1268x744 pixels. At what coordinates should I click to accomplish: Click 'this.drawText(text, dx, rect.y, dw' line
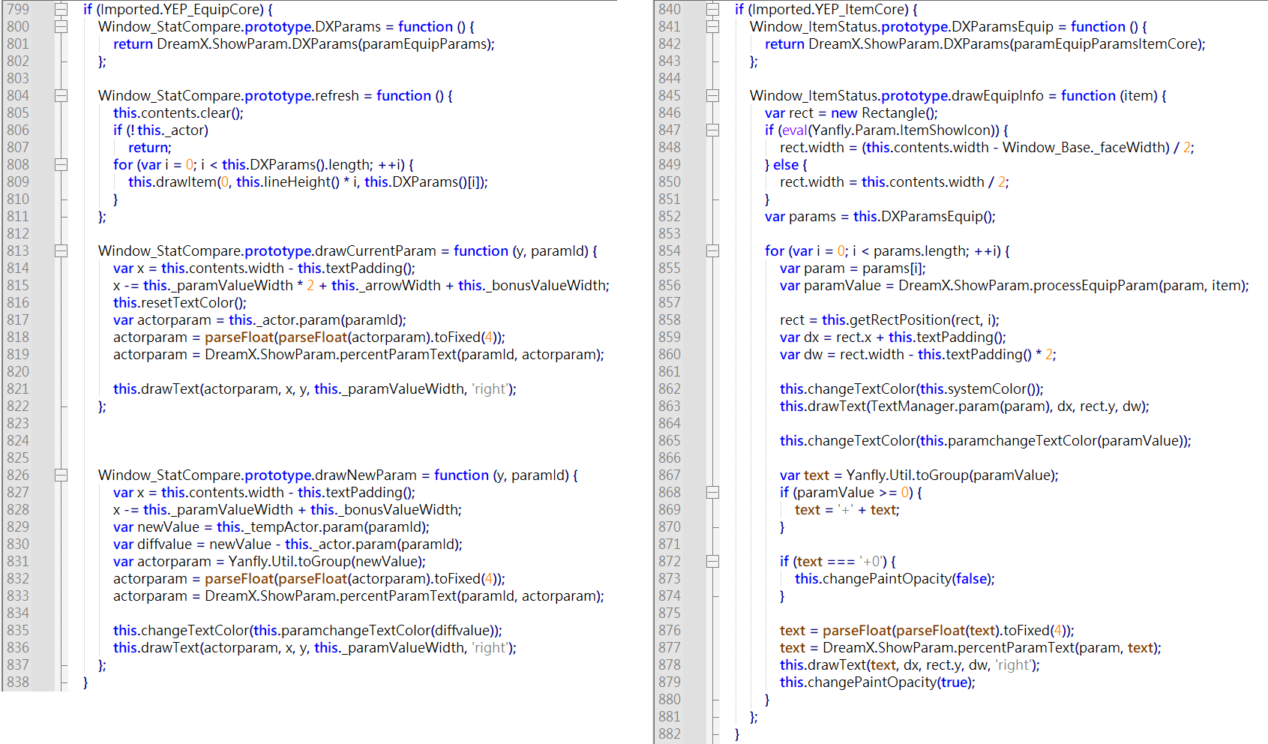pyautogui.click(x=910, y=665)
